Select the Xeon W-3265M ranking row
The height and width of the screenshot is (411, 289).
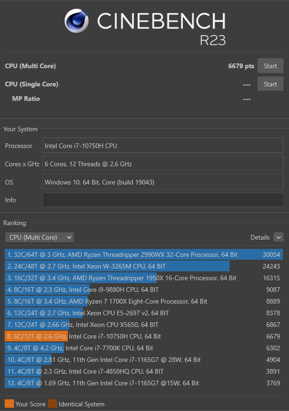144,266
